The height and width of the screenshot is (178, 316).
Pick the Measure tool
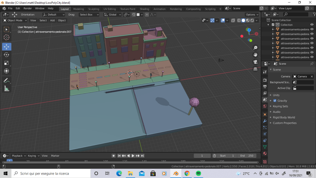click(6, 89)
